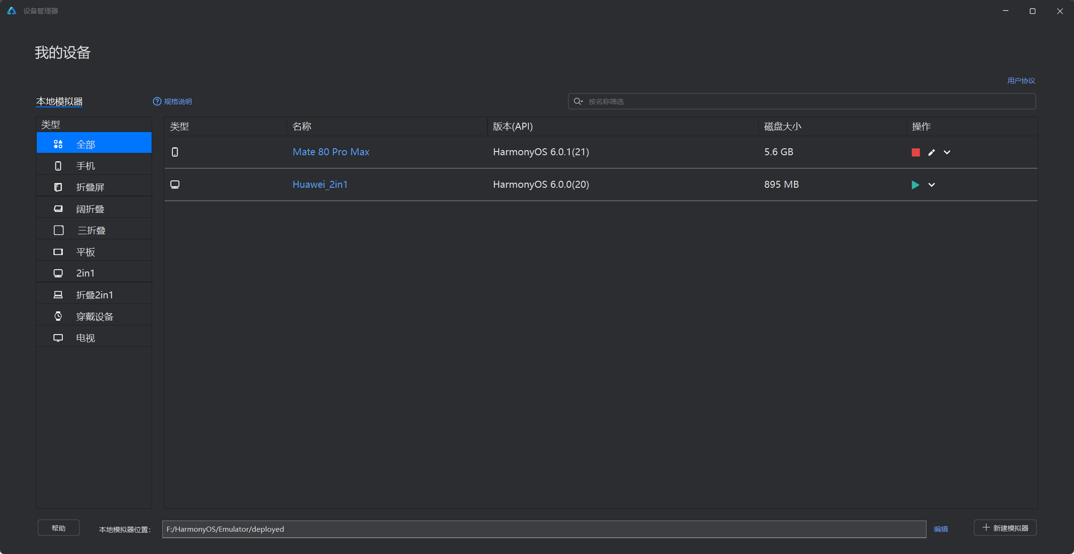Screen dimensions: 1074x554
Task: Select the HarmonyOS 6.0.0(20) version cell
Action: point(541,185)
